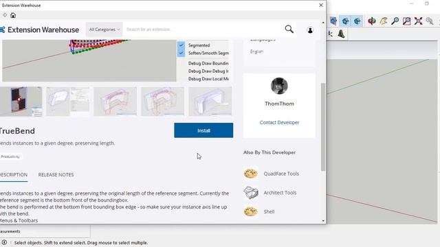Viewport: 440px width, 247px height.
Task: Click the third highlighted blue view-style icon
Action: 357,21
